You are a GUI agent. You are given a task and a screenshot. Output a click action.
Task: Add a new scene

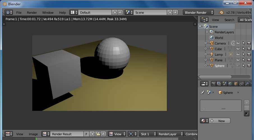(x=170, y=13)
